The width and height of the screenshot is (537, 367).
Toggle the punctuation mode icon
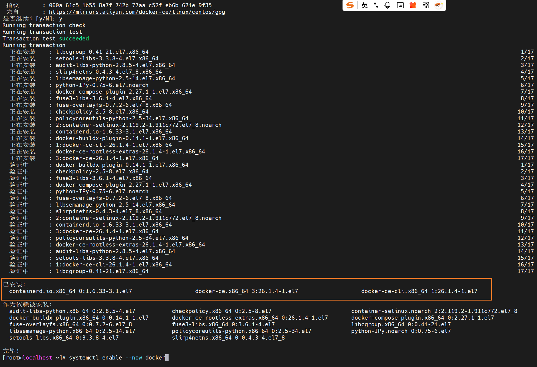point(376,5)
